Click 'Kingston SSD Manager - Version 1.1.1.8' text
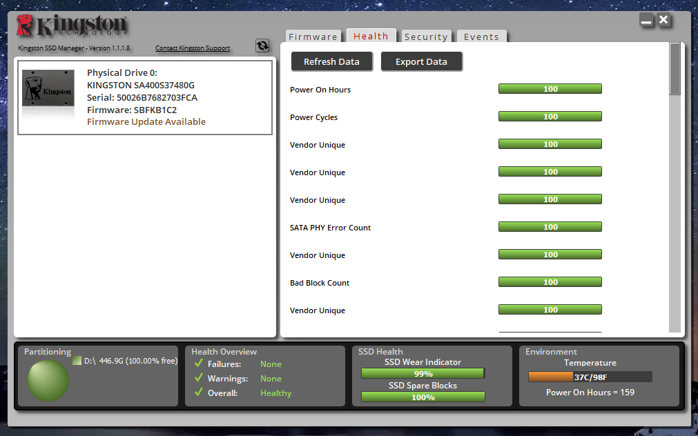 pos(74,48)
